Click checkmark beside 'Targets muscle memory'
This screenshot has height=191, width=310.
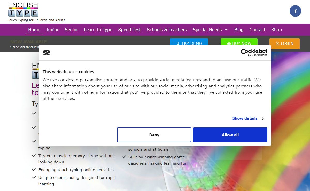34,156
